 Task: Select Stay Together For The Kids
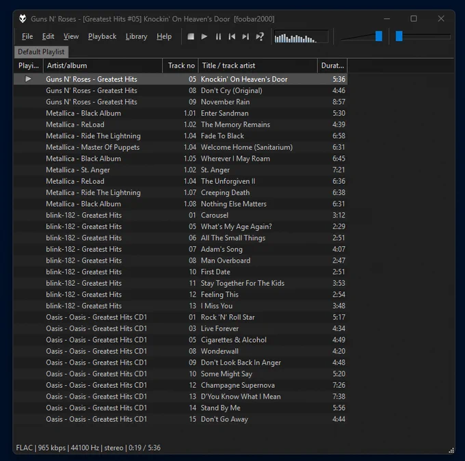tap(181, 283)
